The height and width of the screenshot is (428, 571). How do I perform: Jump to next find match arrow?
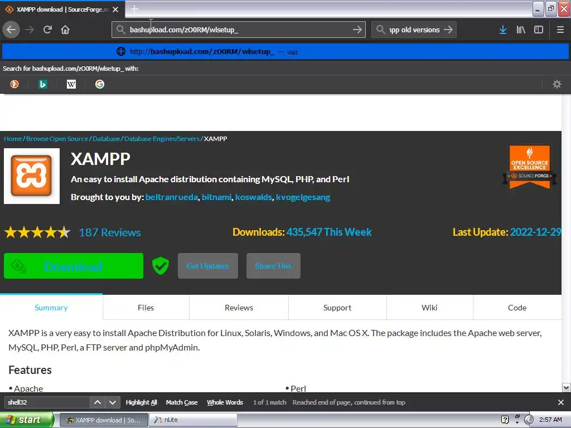tap(113, 402)
